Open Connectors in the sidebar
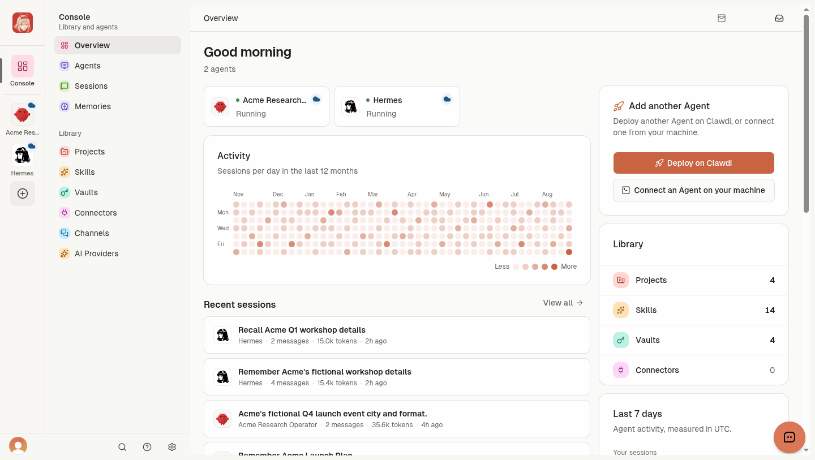815x460 pixels. point(118,213)
